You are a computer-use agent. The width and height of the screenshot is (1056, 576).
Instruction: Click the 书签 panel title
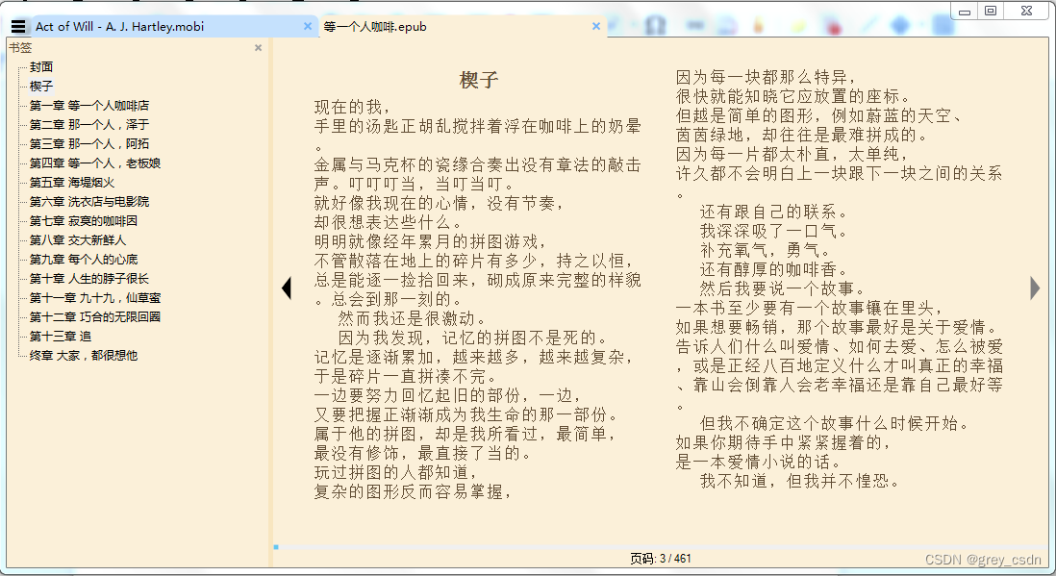pos(20,48)
